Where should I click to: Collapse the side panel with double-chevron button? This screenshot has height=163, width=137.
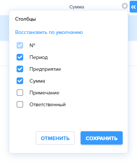133,7
